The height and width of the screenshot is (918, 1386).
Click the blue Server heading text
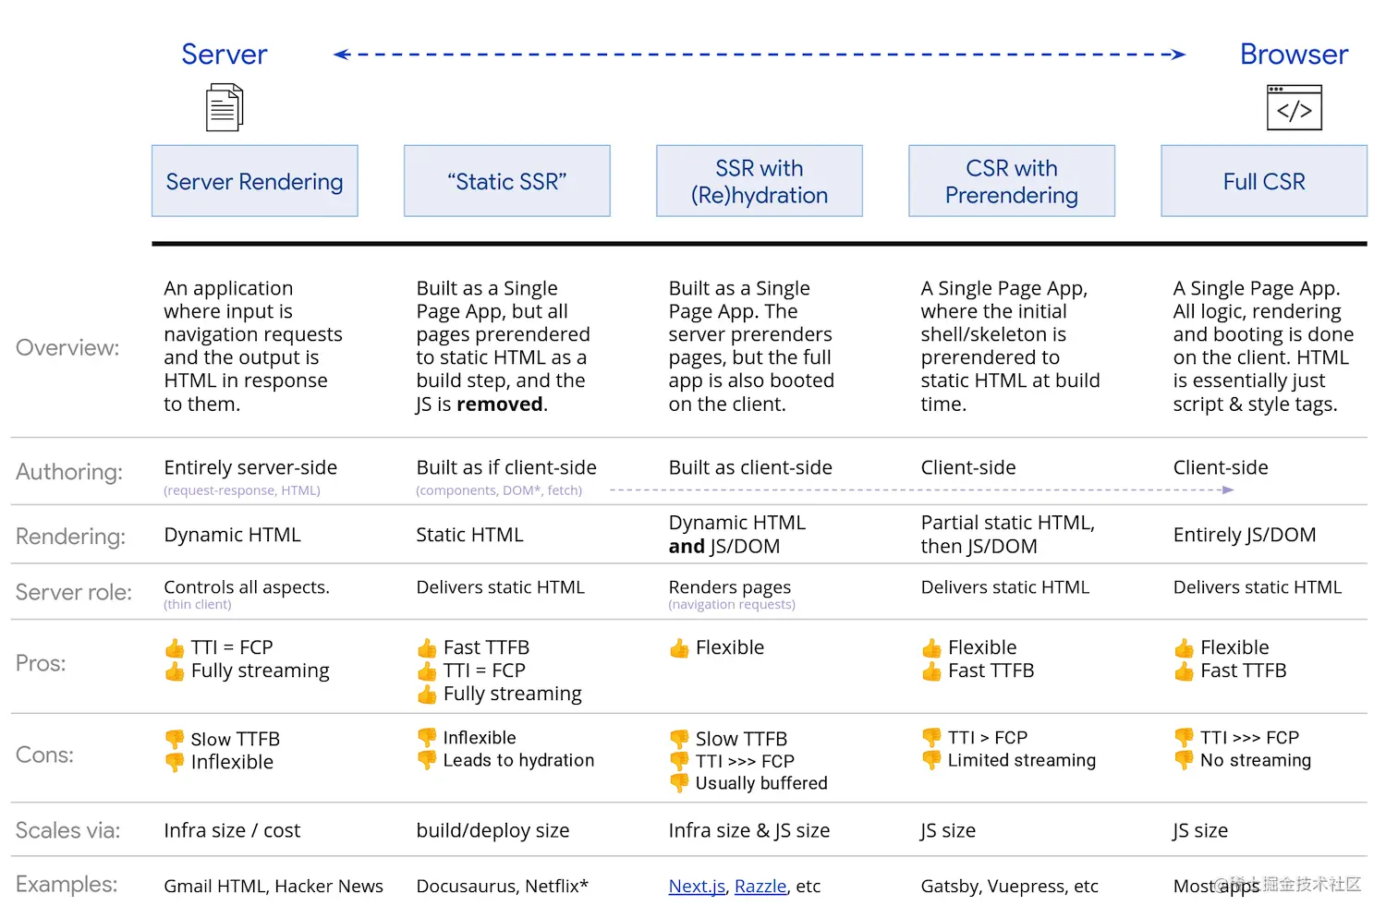point(224,54)
